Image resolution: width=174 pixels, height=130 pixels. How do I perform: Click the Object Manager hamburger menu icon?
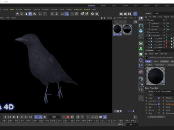pos(146,17)
